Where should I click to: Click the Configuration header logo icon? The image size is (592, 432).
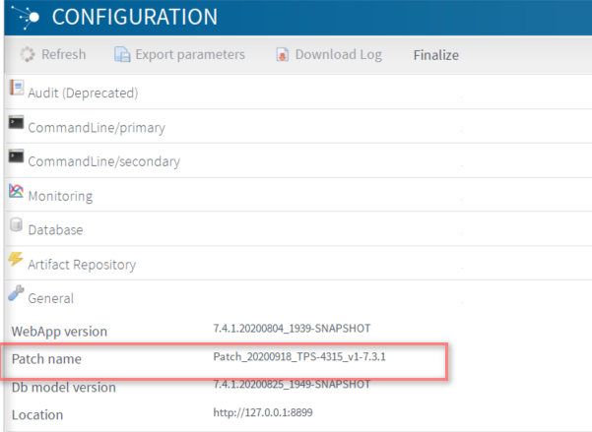26,18
